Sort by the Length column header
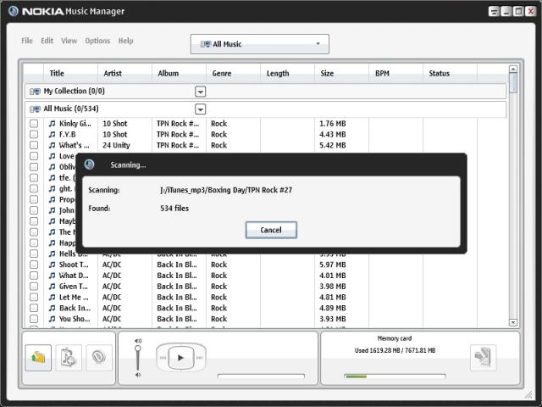The width and height of the screenshot is (542, 407). tap(288, 74)
